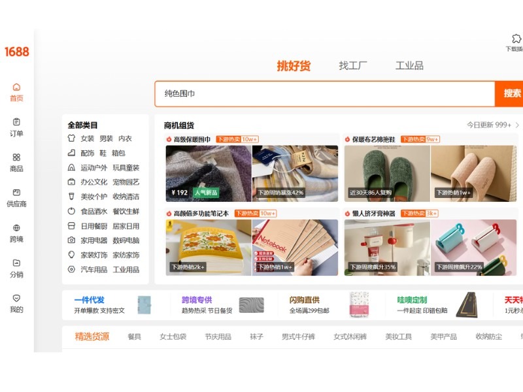Viewport: 523px width, 392px height.
Task: Open the 收纳清洁 category link
Action: tap(126, 197)
